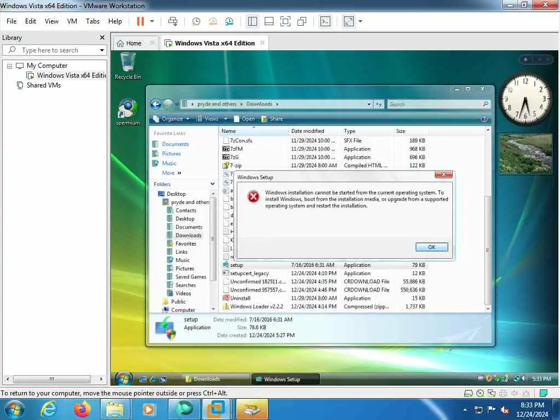Screen dimensions: 560x420
Task: Open Internet Explorer from the host taskbar
Action: pos(49,409)
